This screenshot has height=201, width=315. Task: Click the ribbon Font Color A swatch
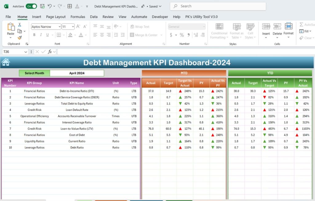(81, 35)
